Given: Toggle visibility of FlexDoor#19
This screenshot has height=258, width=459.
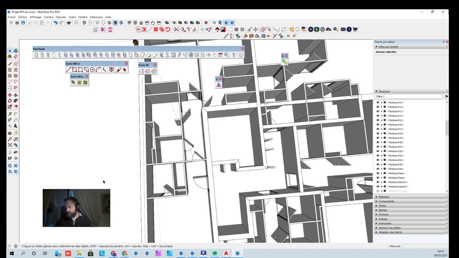Looking at the screenshot, I should pyautogui.click(x=378, y=138).
